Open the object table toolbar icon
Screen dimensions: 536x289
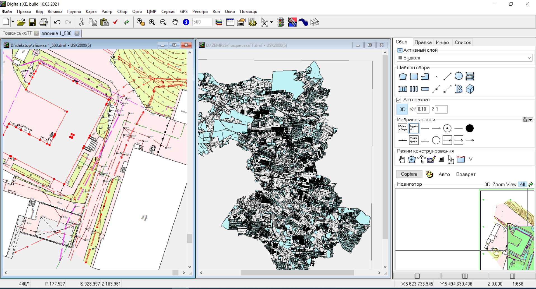(x=230, y=22)
